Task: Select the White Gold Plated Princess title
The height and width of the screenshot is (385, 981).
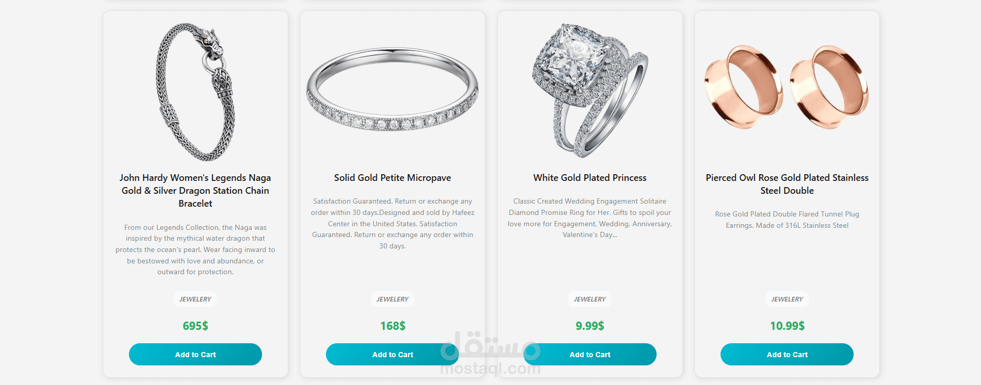Action: click(x=590, y=178)
